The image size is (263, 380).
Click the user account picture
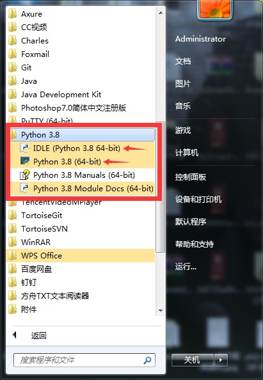[215, 10]
